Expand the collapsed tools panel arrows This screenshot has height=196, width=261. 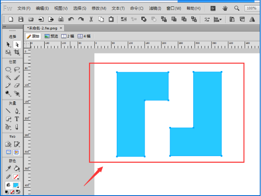pos(4,26)
